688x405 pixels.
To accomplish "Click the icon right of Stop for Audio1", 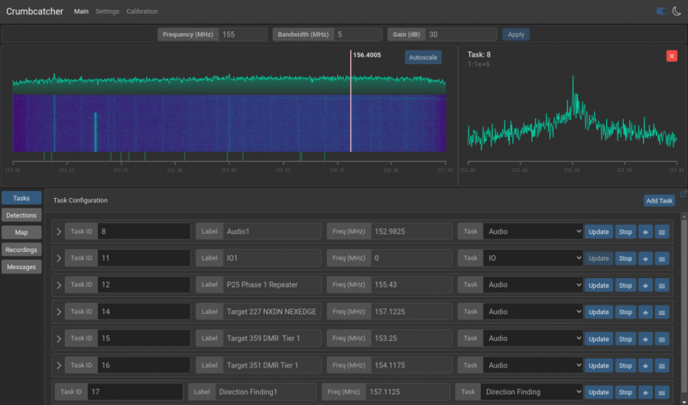I will pyautogui.click(x=645, y=232).
